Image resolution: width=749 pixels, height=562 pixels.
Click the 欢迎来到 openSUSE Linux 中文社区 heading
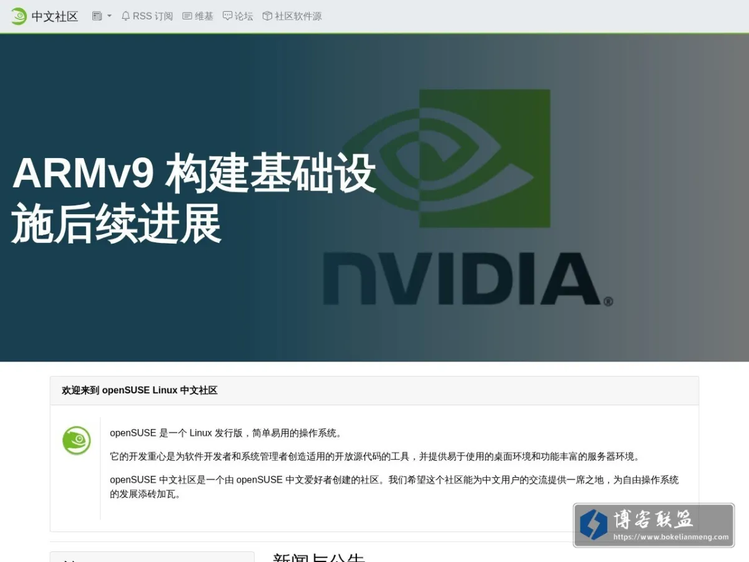(x=139, y=390)
